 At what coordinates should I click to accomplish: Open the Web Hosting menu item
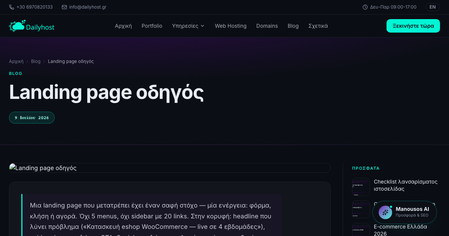tap(230, 26)
